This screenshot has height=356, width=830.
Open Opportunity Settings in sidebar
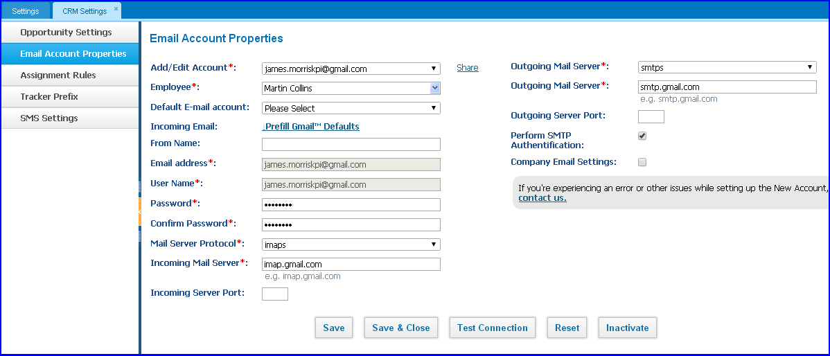click(x=70, y=33)
